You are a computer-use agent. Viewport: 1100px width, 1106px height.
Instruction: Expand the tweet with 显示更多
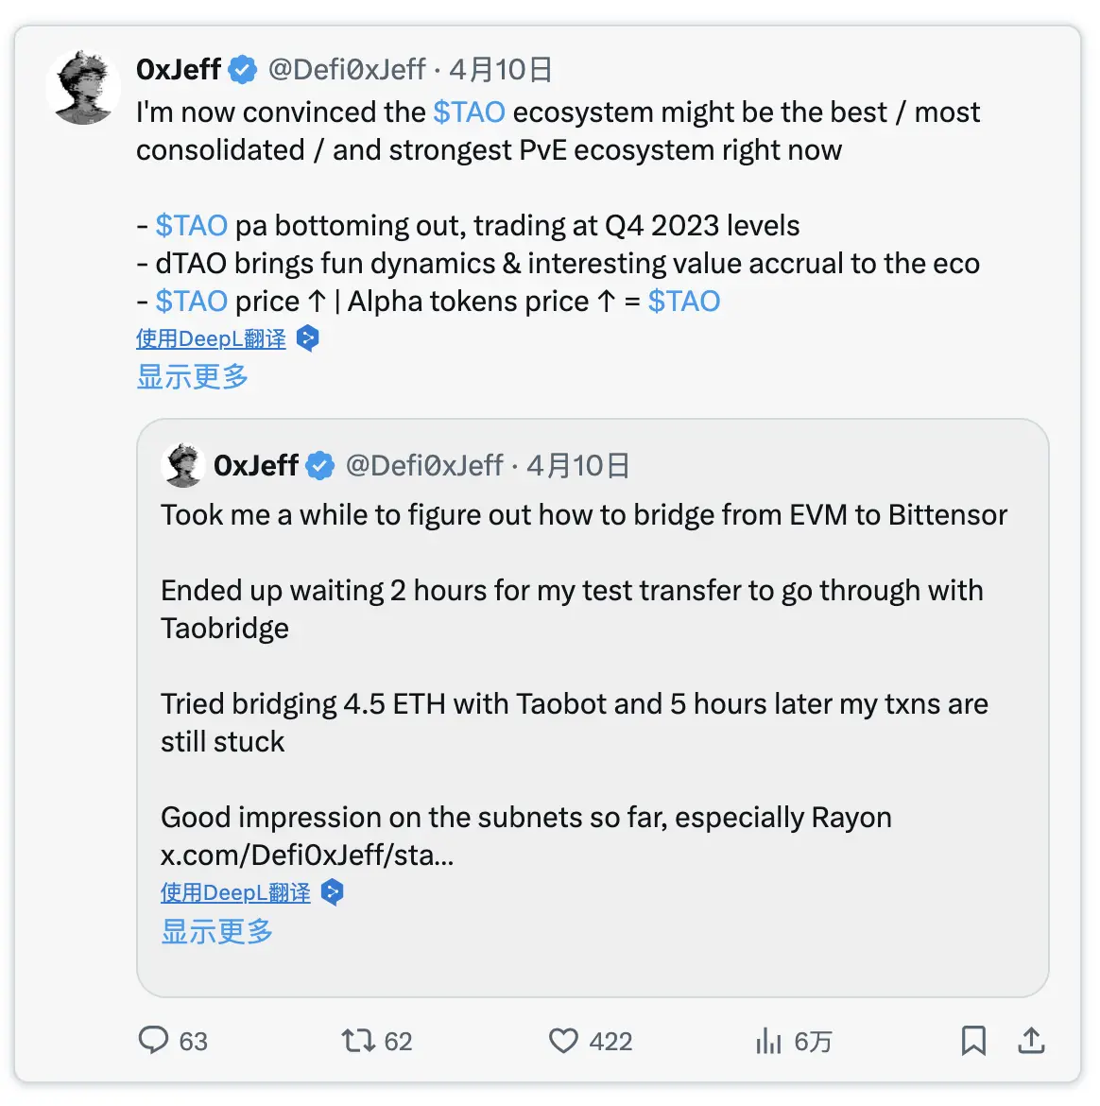coord(192,376)
